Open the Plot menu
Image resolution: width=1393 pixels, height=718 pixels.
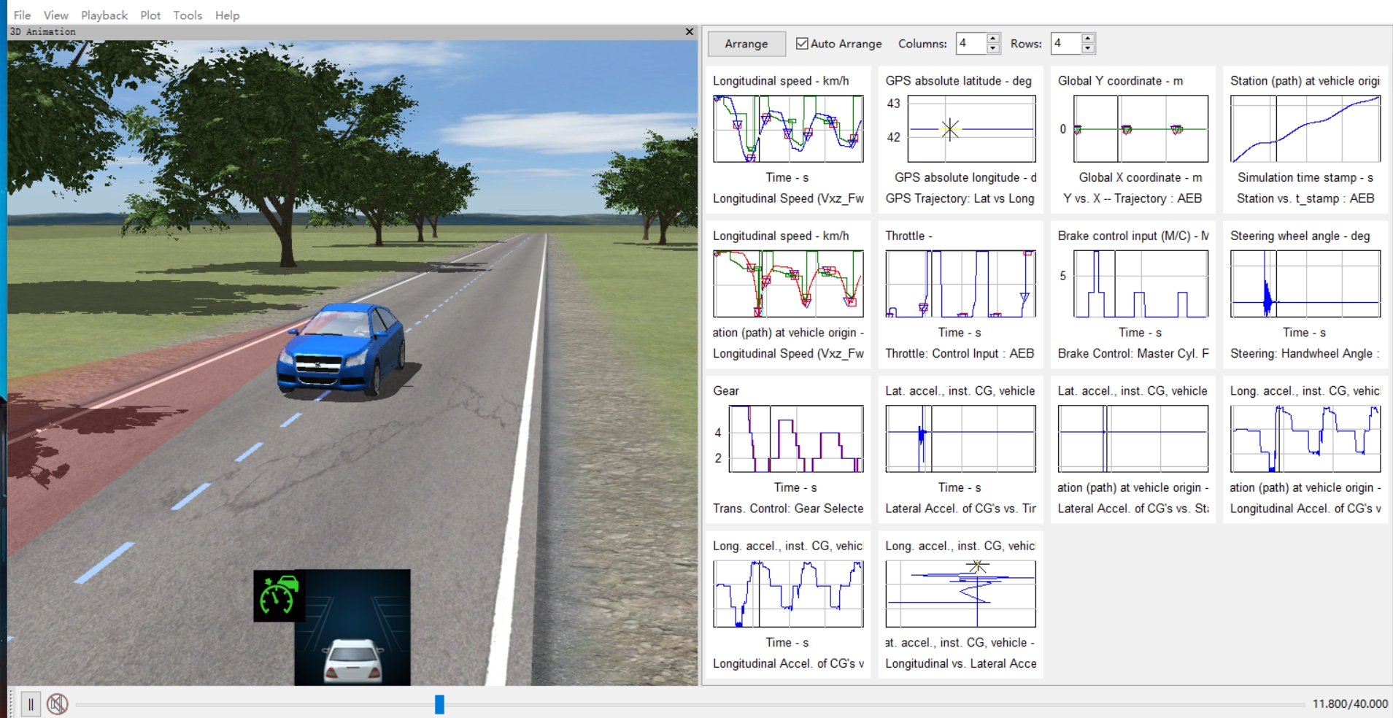150,15
